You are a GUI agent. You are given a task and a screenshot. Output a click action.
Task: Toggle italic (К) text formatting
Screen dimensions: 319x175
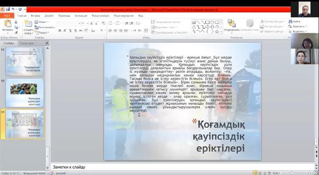click(x=65, y=31)
